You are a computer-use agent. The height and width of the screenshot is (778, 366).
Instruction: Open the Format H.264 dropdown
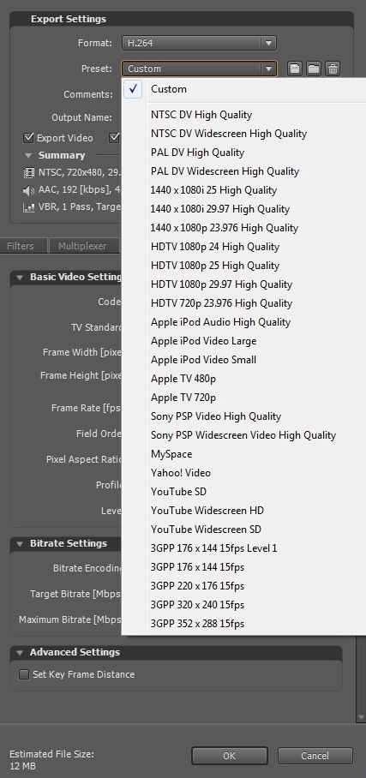coord(199,43)
